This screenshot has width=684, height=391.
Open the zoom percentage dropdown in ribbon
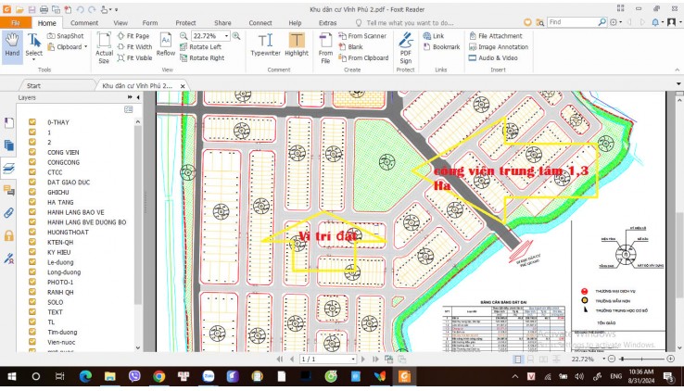pos(226,36)
